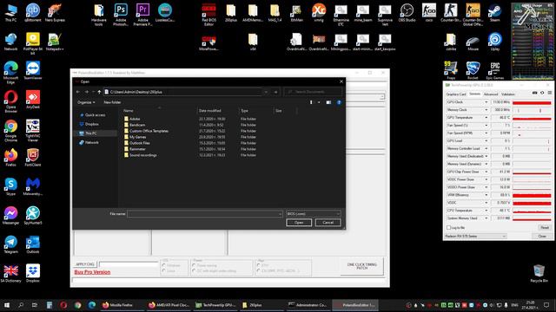Click the APPLY CHG button
This screenshot has width=556, height=312.
(x=85, y=264)
